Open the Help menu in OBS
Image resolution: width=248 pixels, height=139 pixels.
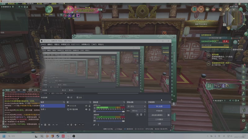coord(101,44)
